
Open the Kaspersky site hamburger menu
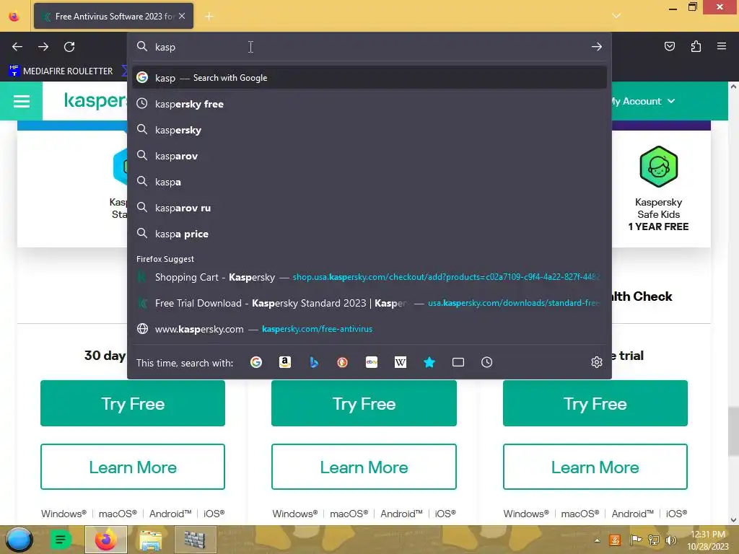coord(21,101)
